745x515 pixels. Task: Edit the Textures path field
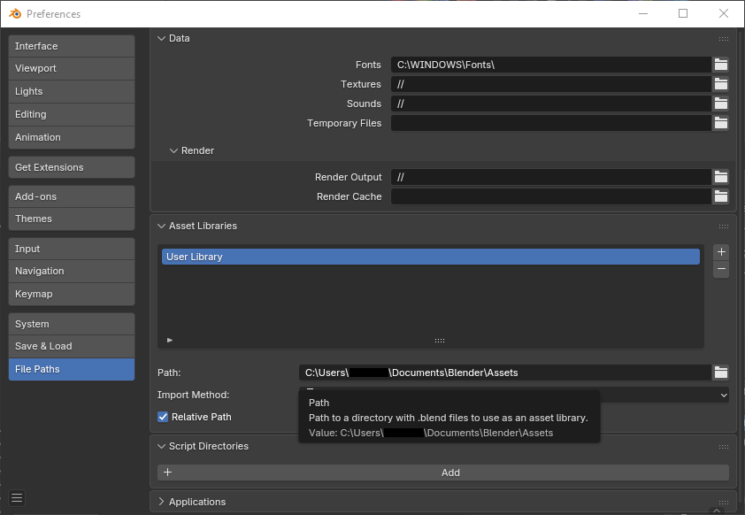pos(551,84)
